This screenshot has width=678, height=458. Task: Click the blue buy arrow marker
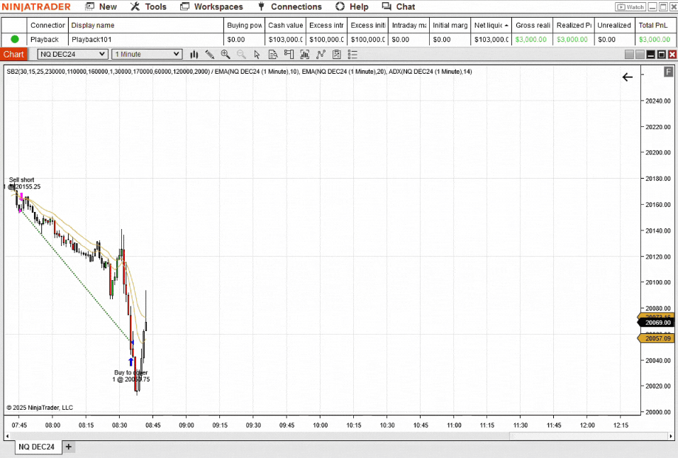point(131,362)
